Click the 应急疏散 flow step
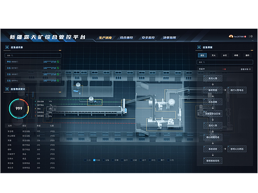The width and height of the screenshot is (258, 193). 213,102
